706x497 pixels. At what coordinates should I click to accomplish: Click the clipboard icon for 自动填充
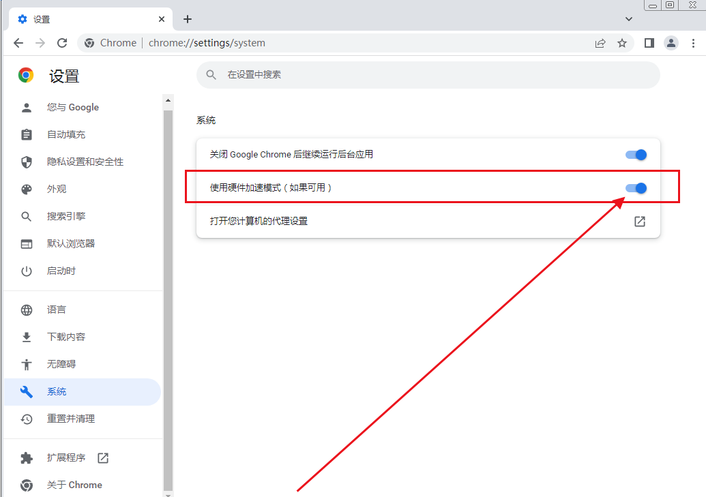27,134
